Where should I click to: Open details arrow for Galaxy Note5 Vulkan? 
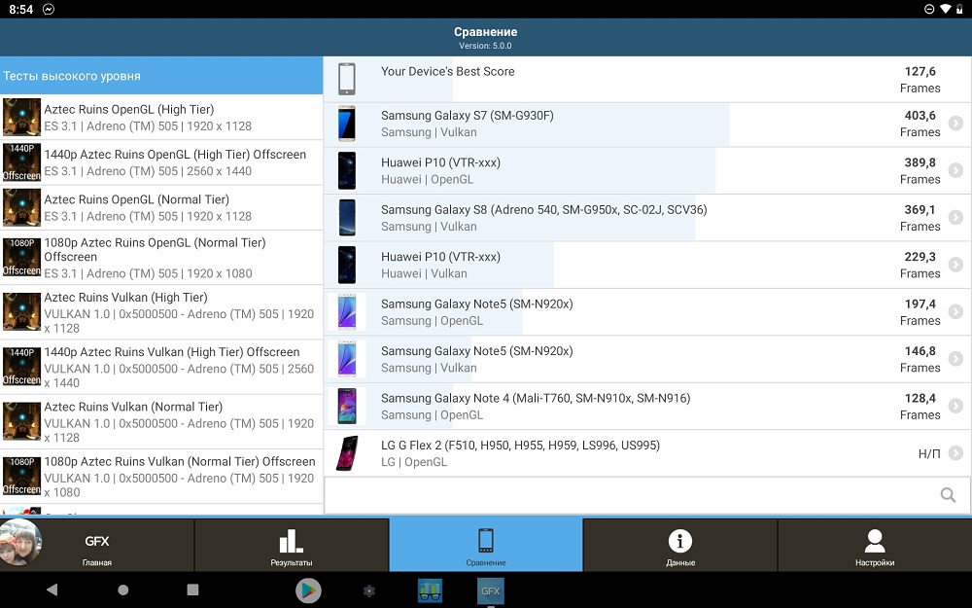[x=955, y=359]
